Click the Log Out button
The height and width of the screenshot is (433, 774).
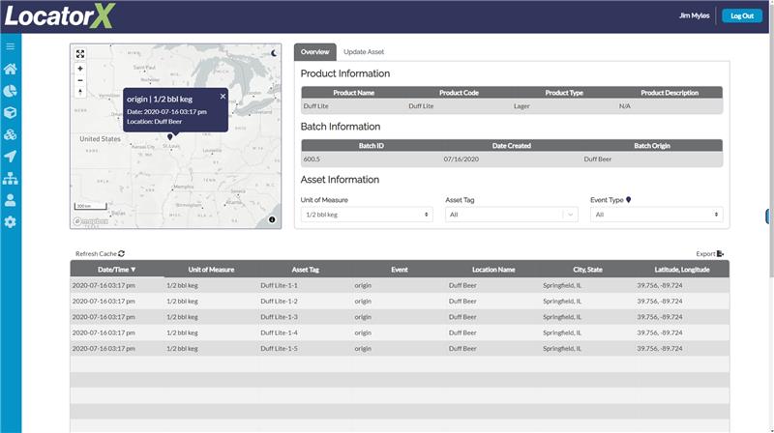pos(742,15)
